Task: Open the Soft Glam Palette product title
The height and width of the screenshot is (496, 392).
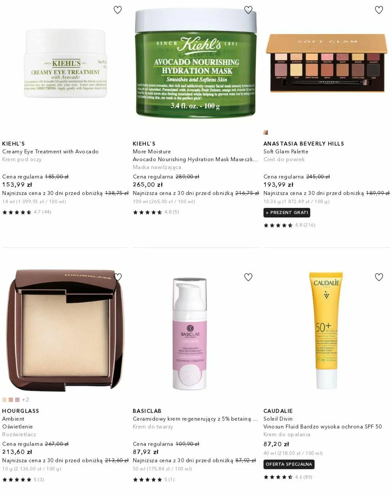Action: click(x=286, y=151)
